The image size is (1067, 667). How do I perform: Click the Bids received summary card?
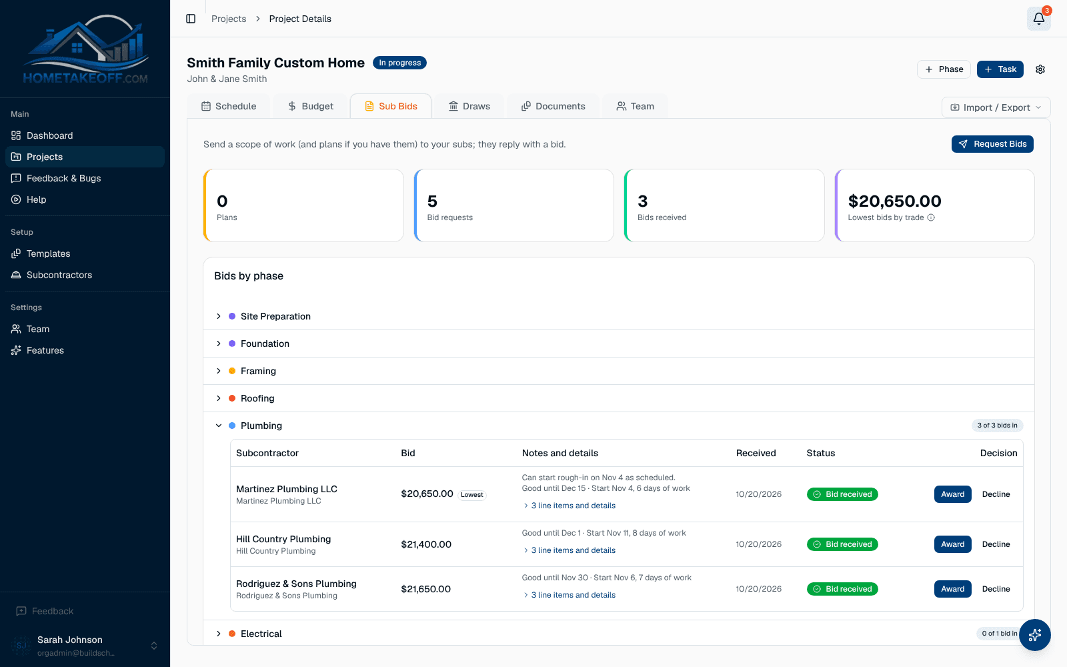coord(724,205)
